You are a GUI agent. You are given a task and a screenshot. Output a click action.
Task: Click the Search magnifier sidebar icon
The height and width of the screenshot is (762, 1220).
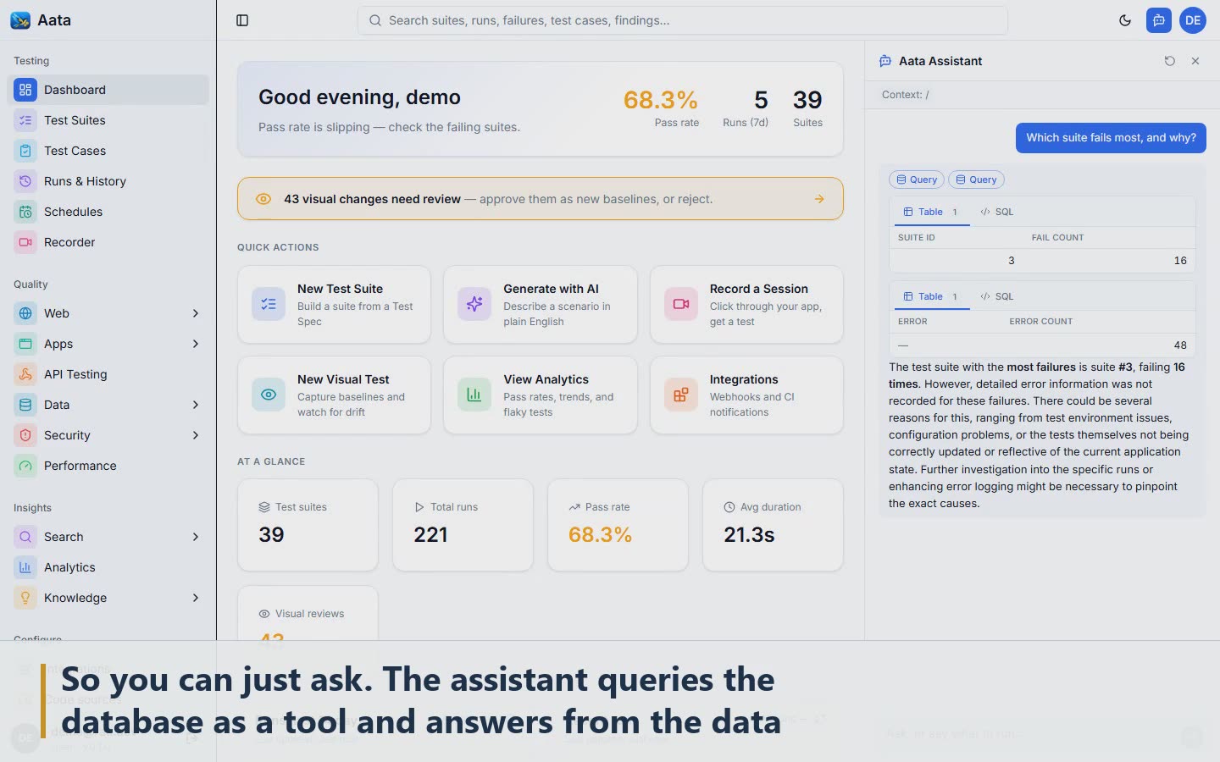(x=25, y=537)
